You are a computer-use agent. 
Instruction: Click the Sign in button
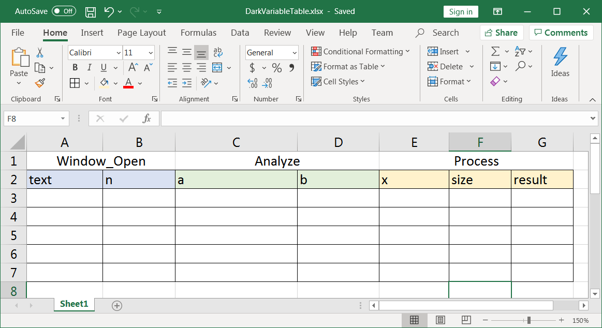tap(461, 11)
